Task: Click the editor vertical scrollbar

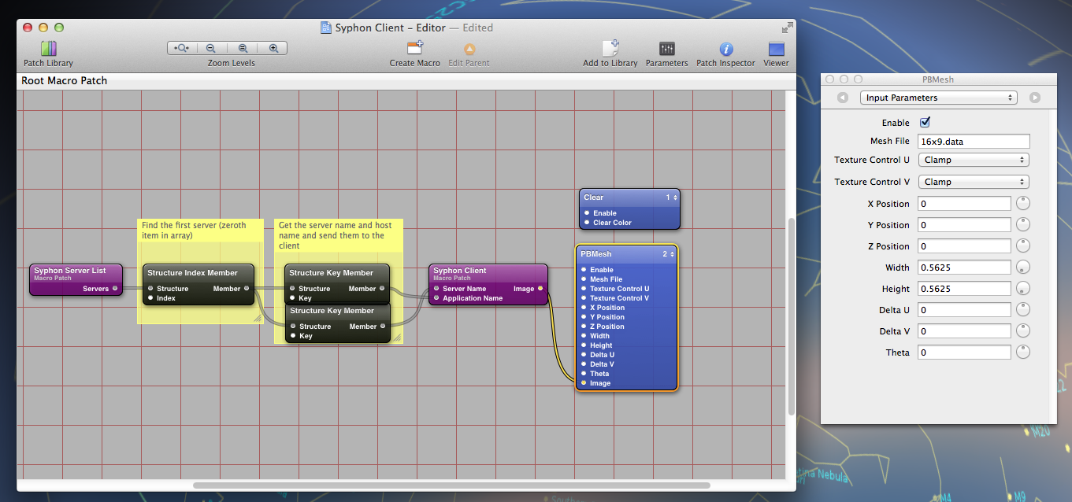Action: coord(792,316)
